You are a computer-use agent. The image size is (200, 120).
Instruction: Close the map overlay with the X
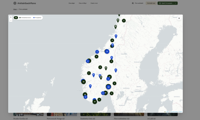(x=179, y=18)
